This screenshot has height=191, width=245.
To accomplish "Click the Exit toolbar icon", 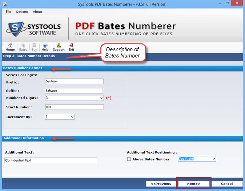I will [72, 47].
